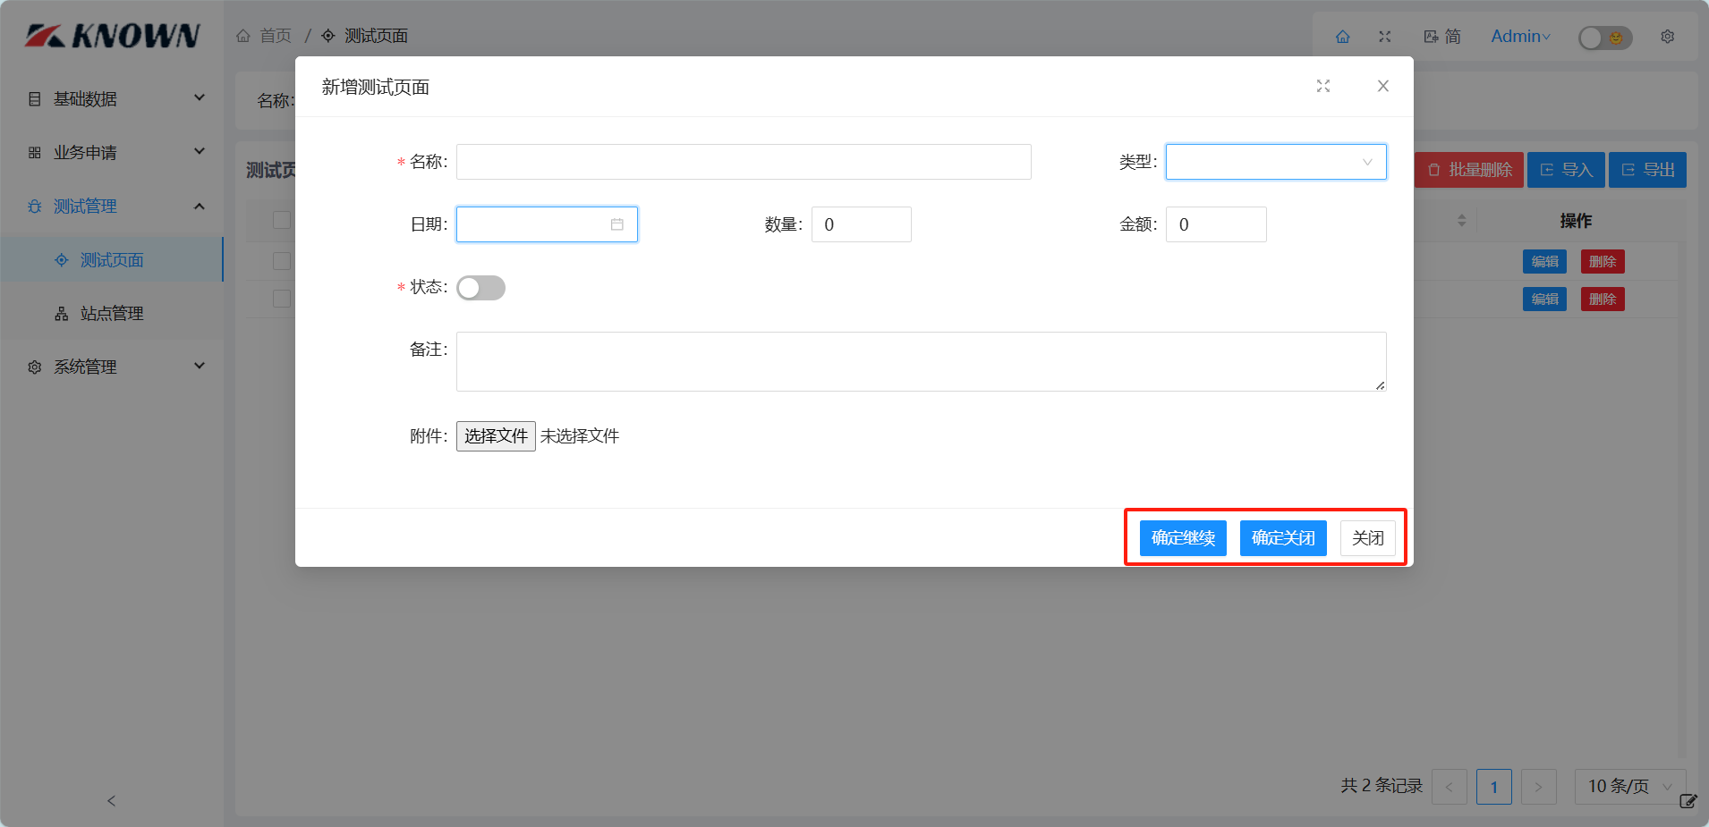Open the 10 条/页 page size dropdown

pyautogui.click(x=1630, y=787)
